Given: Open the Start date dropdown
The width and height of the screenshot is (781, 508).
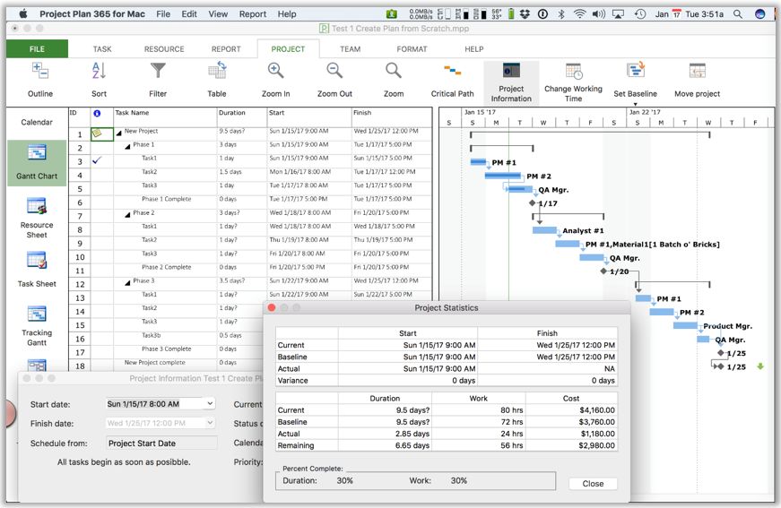Looking at the screenshot, I should [x=210, y=403].
